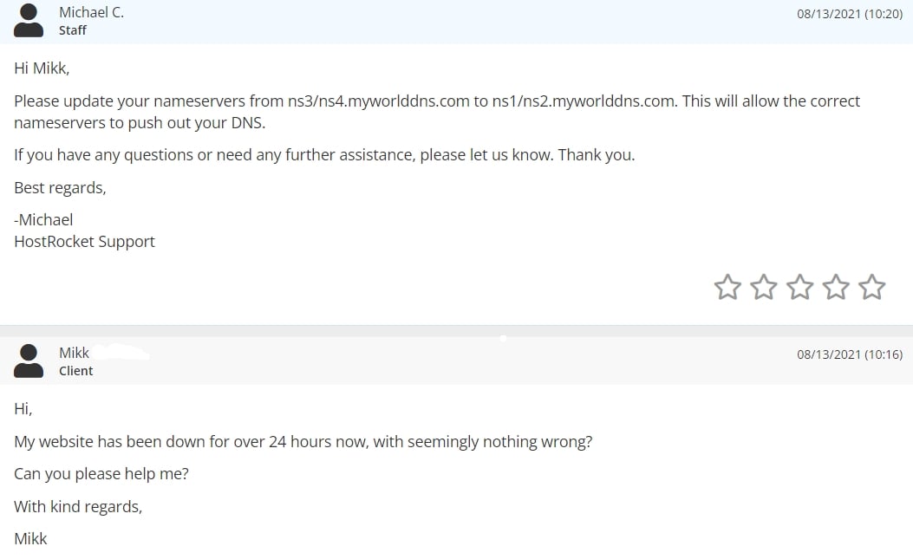
Task: Click the ns1/ns2.myworlddns.com nameserver text
Action: (584, 101)
